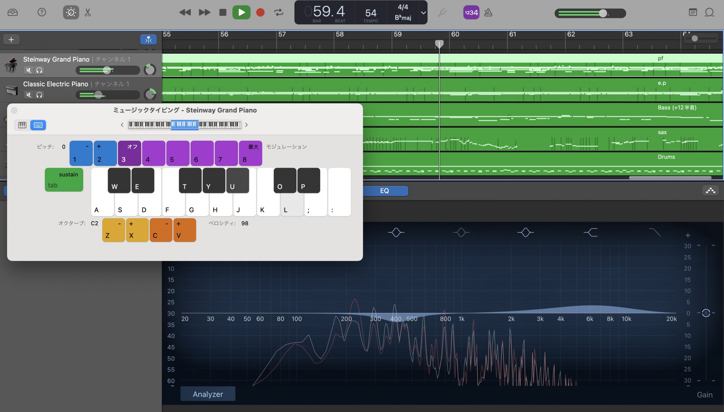Open the Editors scissors icon

[x=88, y=12]
